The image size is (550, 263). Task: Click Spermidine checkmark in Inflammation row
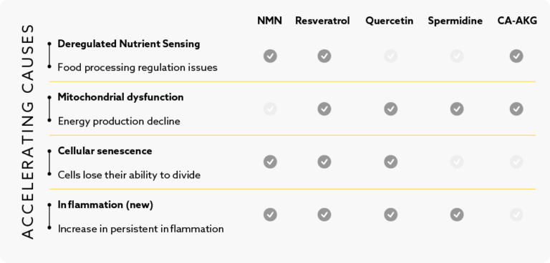[x=457, y=214]
